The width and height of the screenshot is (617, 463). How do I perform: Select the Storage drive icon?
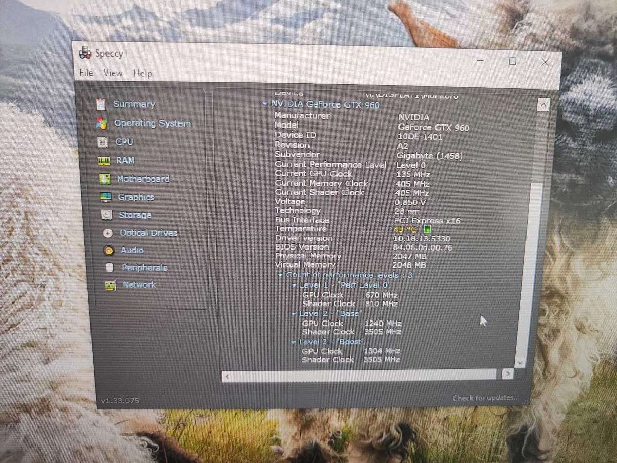tap(106, 215)
